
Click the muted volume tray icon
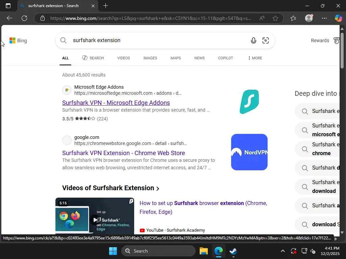[x=313, y=251]
